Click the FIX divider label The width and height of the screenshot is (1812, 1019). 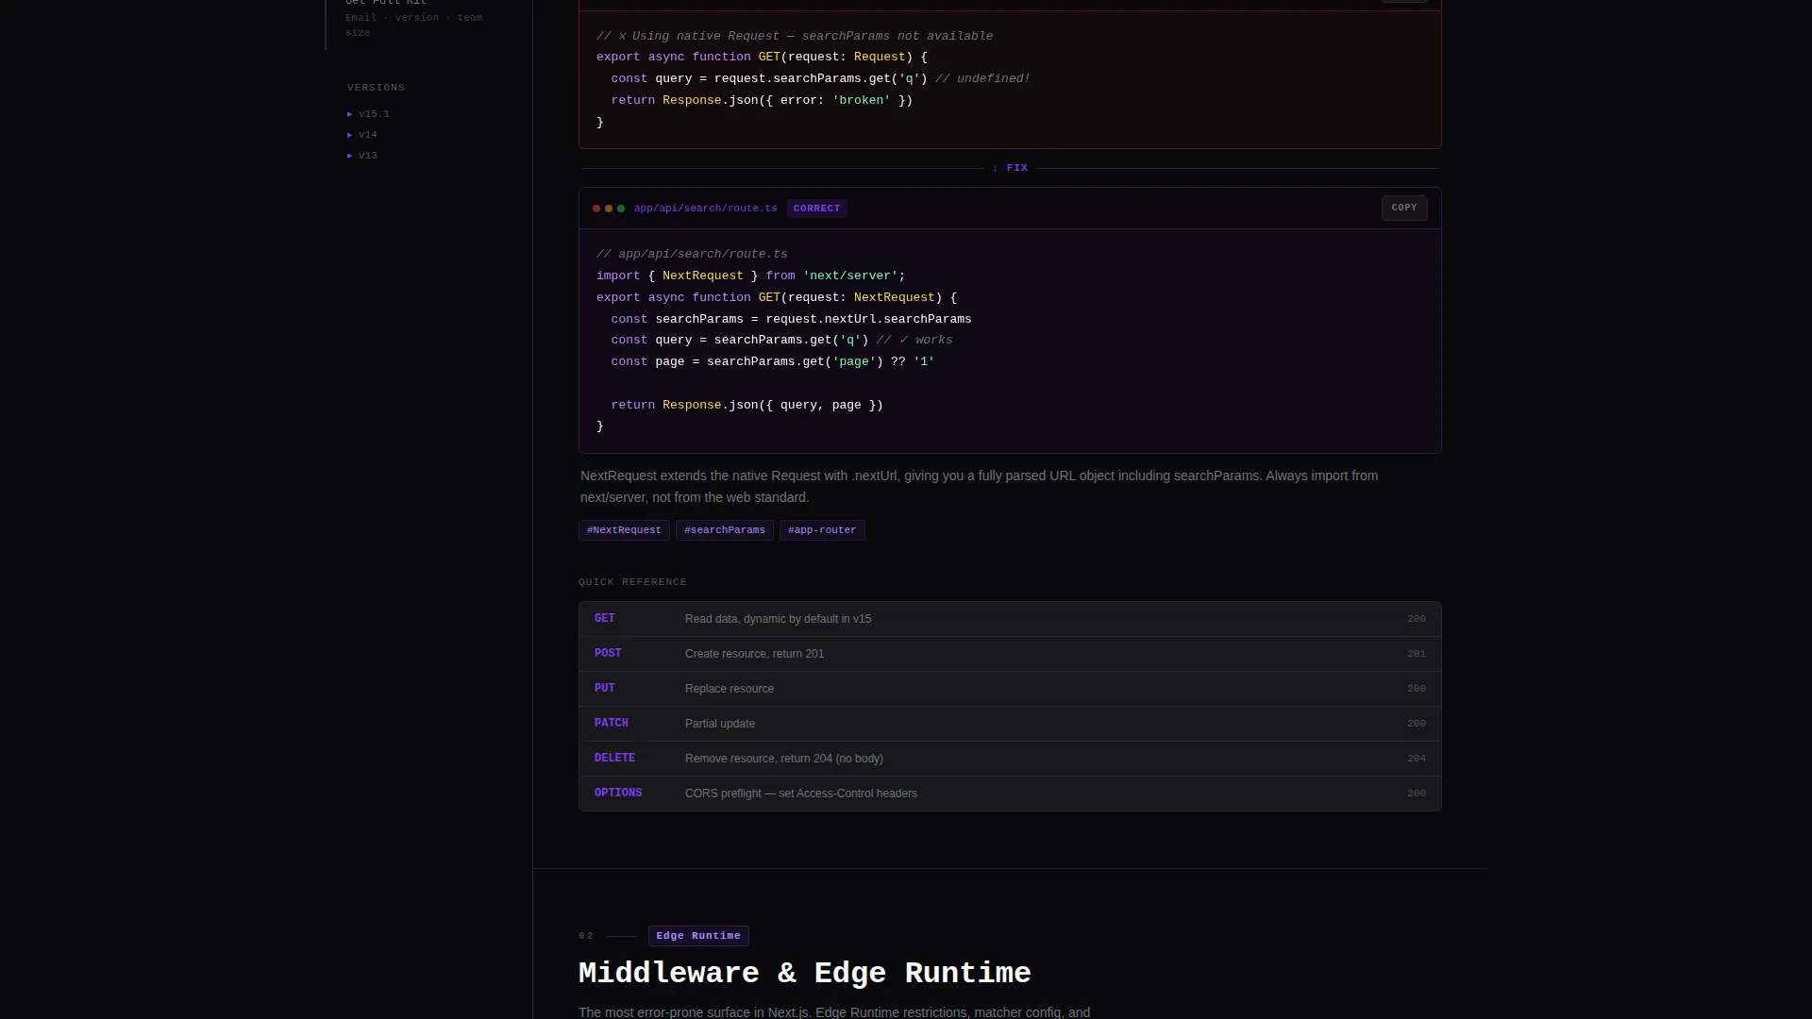(x=1010, y=168)
